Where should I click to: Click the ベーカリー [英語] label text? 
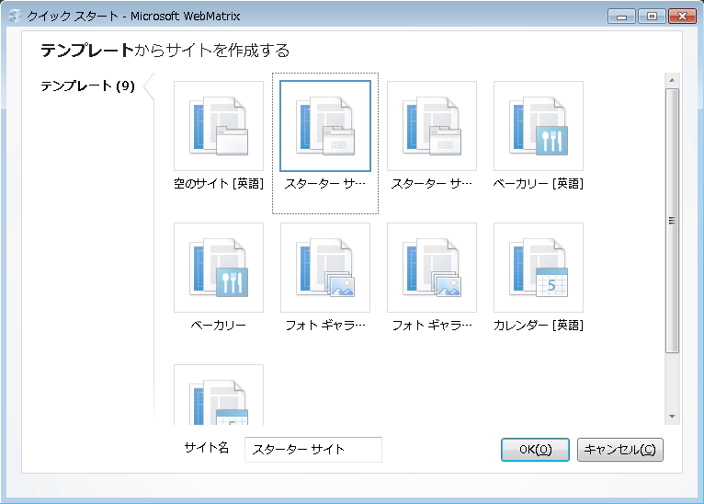click(x=539, y=184)
